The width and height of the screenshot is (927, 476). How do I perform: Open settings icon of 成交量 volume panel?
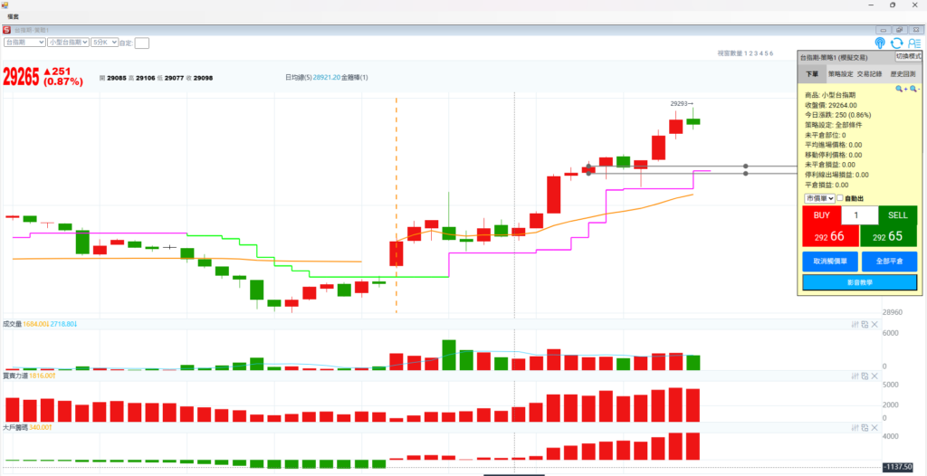pyautogui.click(x=855, y=324)
